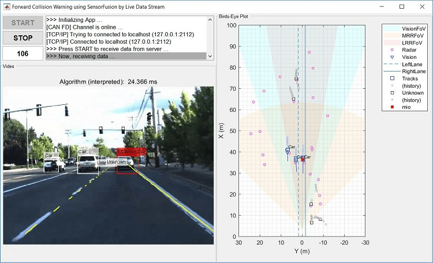Image resolution: width=433 pixels, height=263 pixels.
Task: Click the red mio marker on birds-eye plot
Action: (x=303, y=160)
